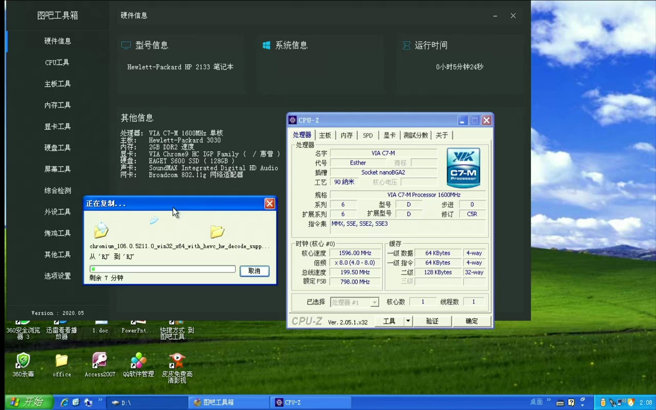Click the CPU-Z title bar icon
The width and height of the screenshot is (656, 410).
click(x=292, y=120)
